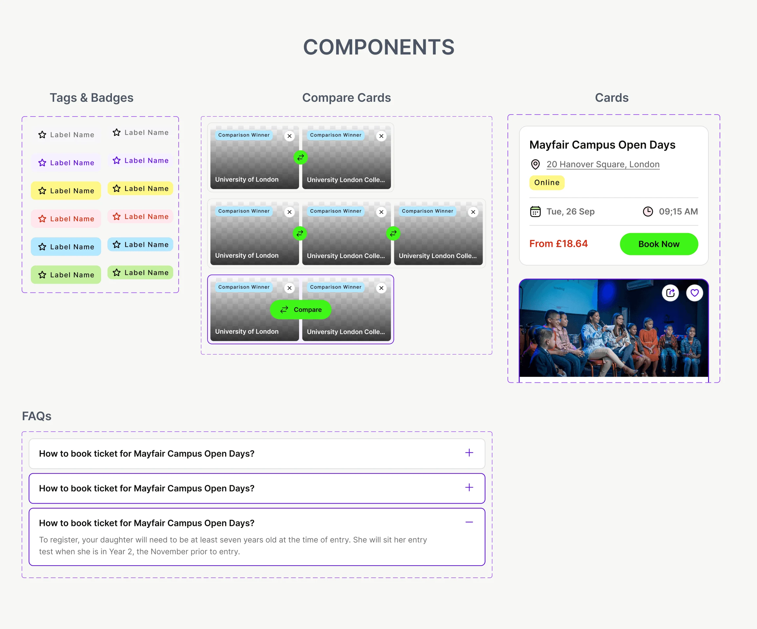Click the star icon in the large red Label Name tag
This screenshot has width=757, height=629.
pyautogui.click(x=42, y=219)
